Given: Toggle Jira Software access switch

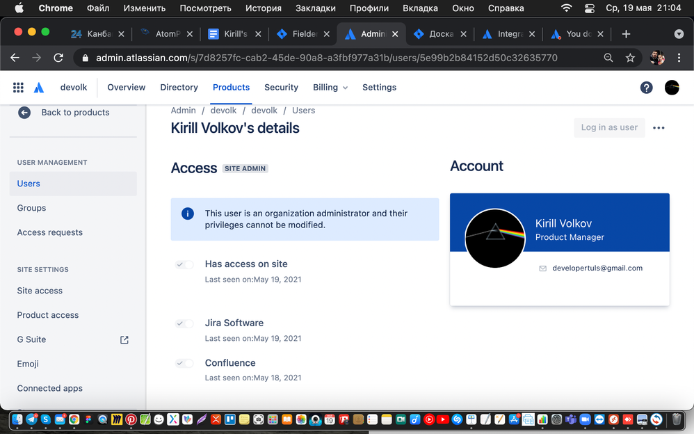Looking at the screenshot, I should click(x=184, y=323).
